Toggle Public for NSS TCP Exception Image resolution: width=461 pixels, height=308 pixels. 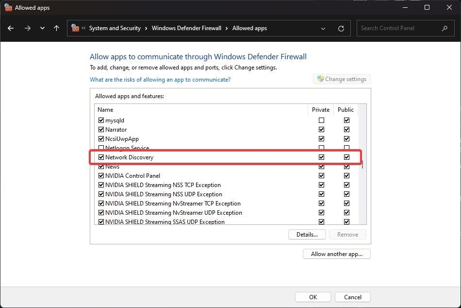click(346, 185)
